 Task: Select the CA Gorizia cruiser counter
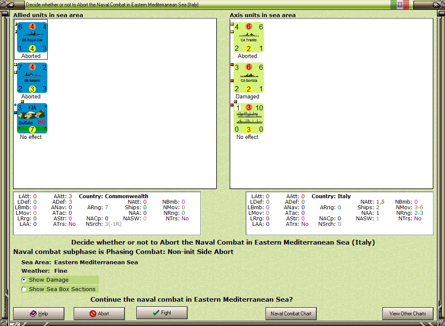click(x=249, y=78)
